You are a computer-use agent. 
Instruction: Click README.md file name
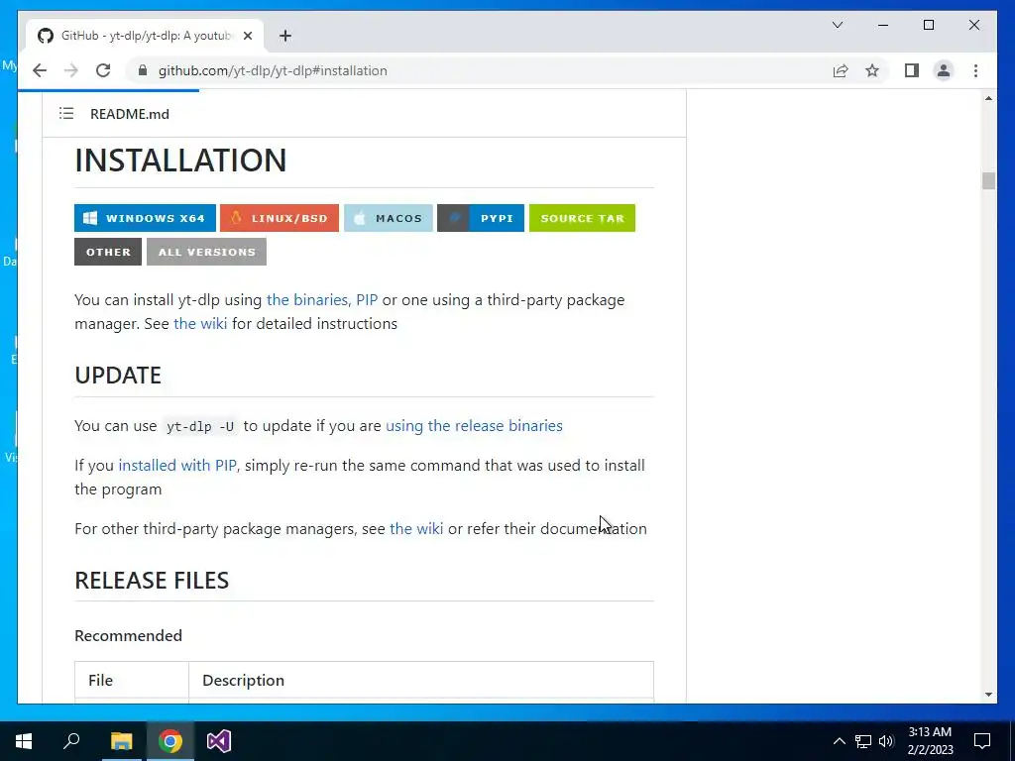pyautogui.click(x=130, y=114)
